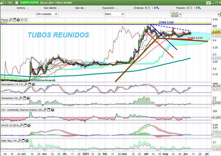The width and height of the screenshot is (221, 156).
Task: Close the Momentum indicator panel
Action: [x=28, y=98]
